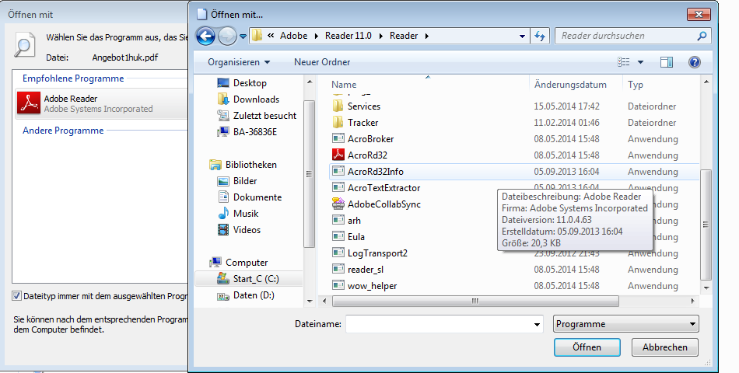The width and height of the screenshot is (739, 373).
Task: Select Bibliotheken in navigation pane
Action: [243, 165]
